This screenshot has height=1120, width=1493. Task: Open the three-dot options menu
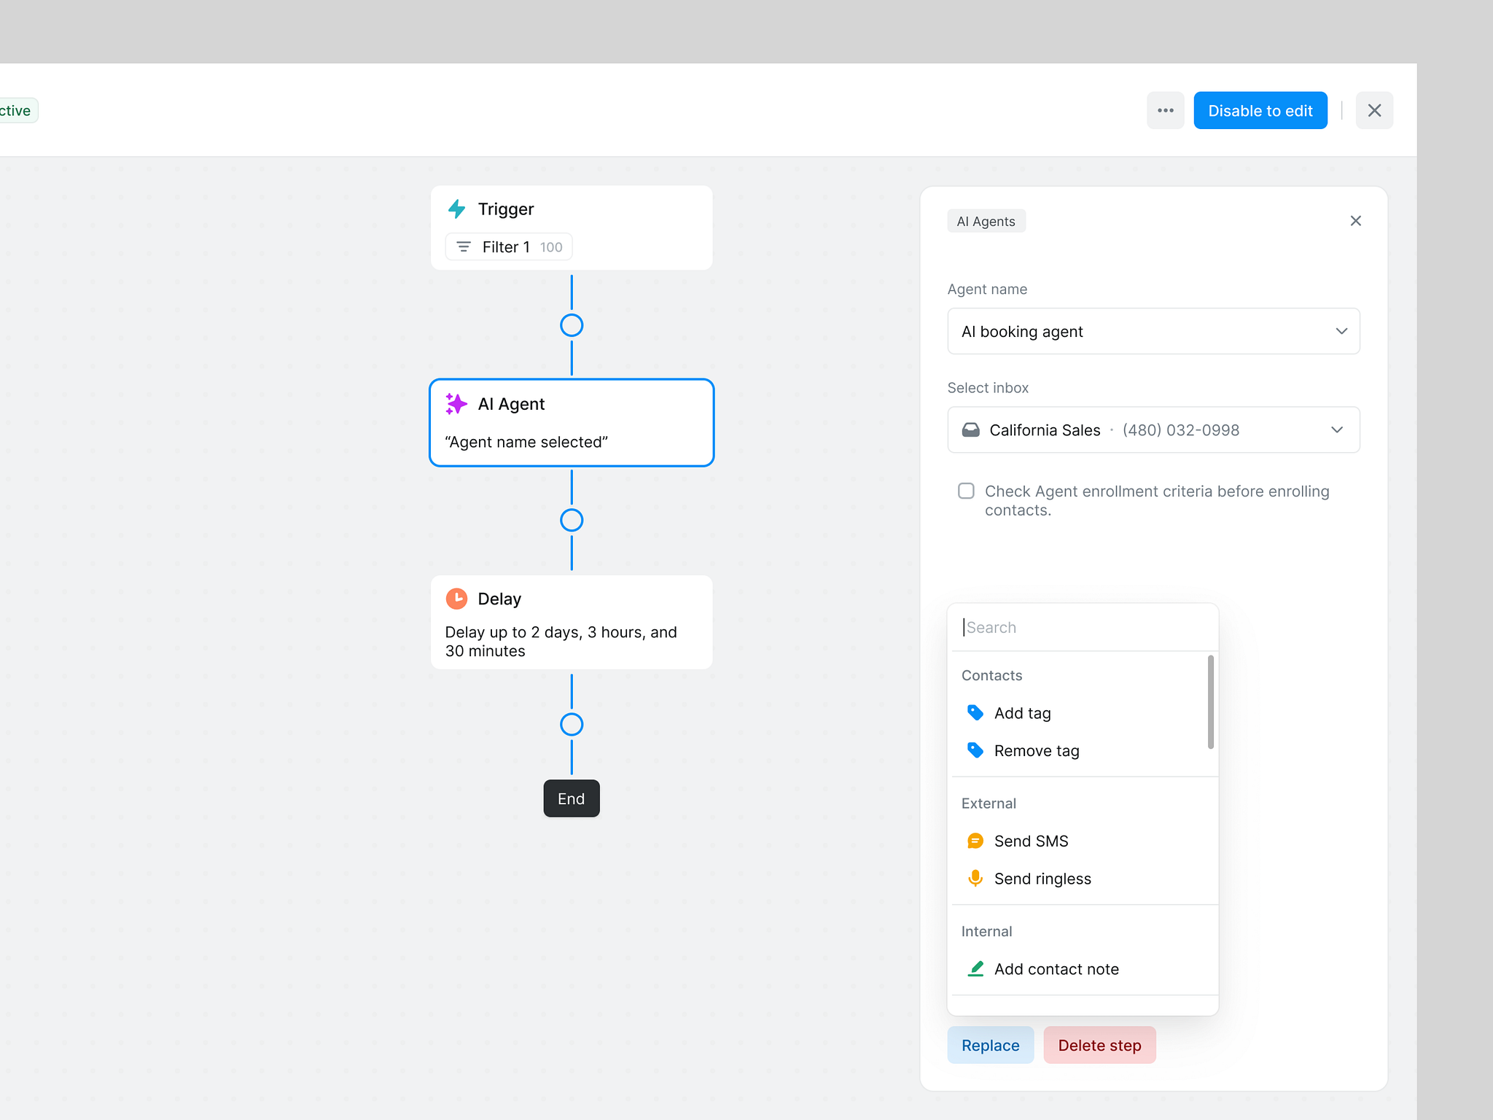[1166, 110]
